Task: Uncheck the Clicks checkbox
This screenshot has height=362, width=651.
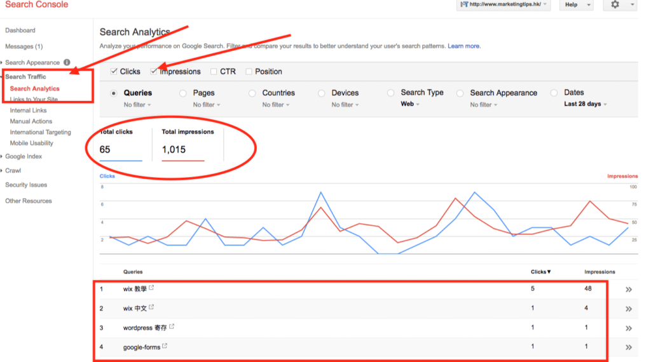Action: (x=114, y=71)
